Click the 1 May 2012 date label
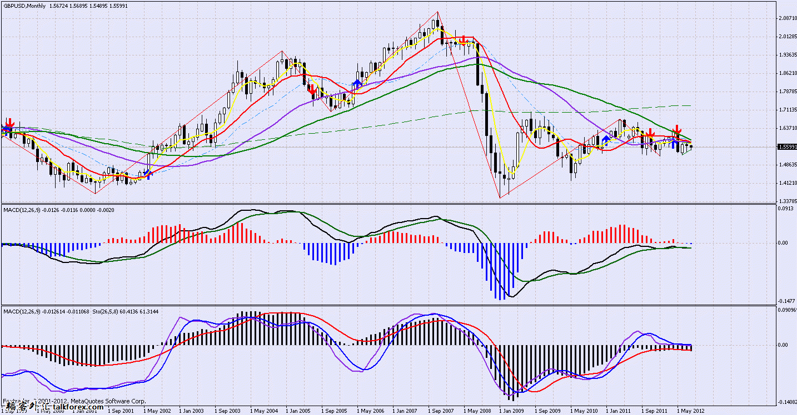Viewport: 797px width, 415px height. click(690, 411)
